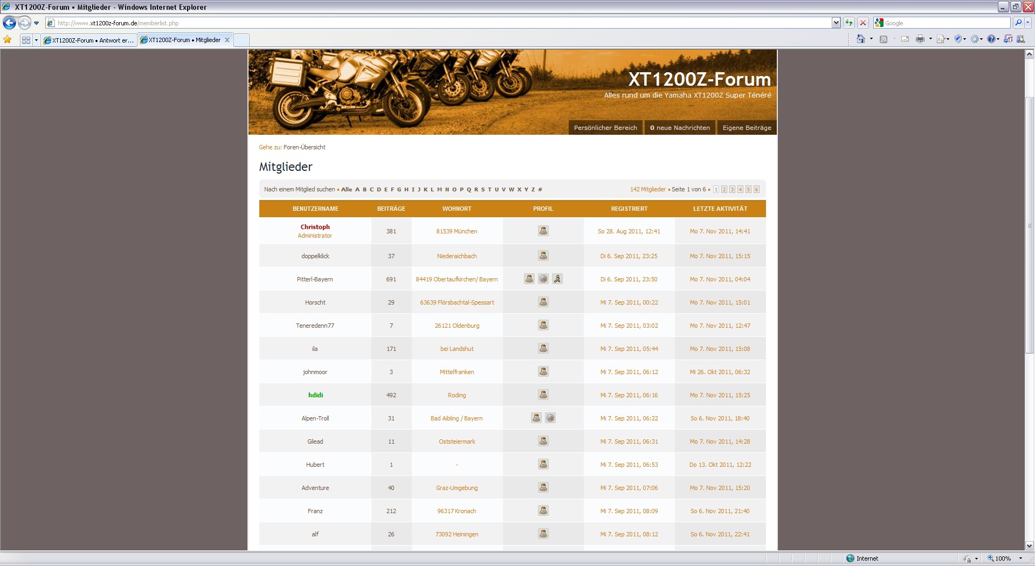
Task: Click the rightmost profile icon for Pitterl-Bayern
Action: pyautogui.click(x=557, y=279)
